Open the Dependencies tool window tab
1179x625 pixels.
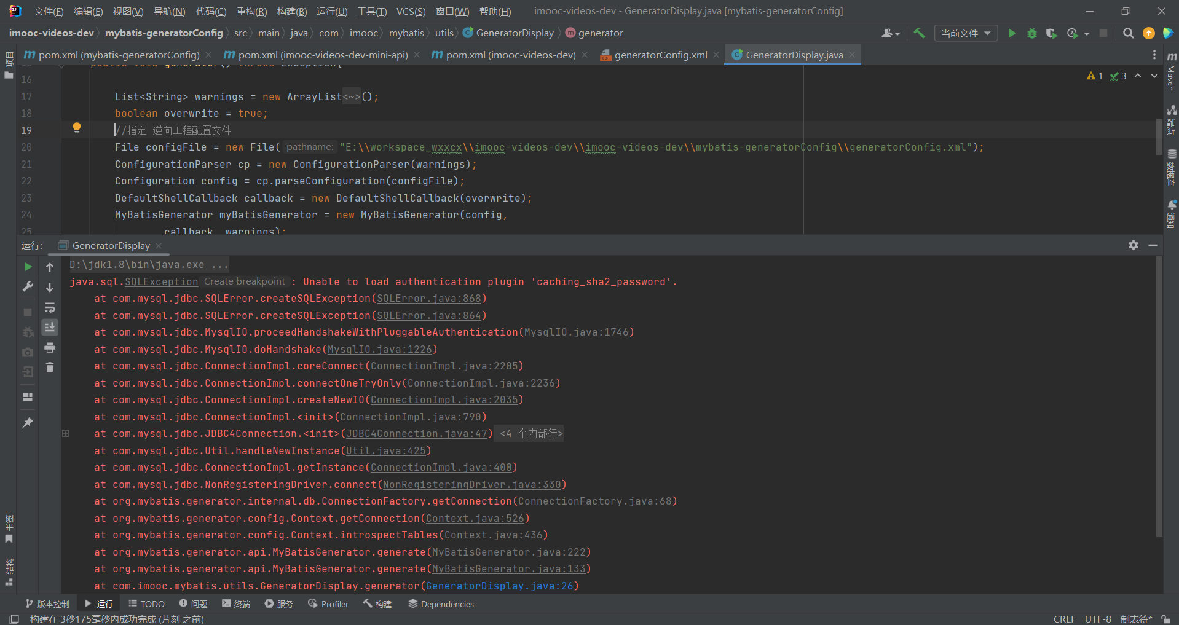point(441,604)
